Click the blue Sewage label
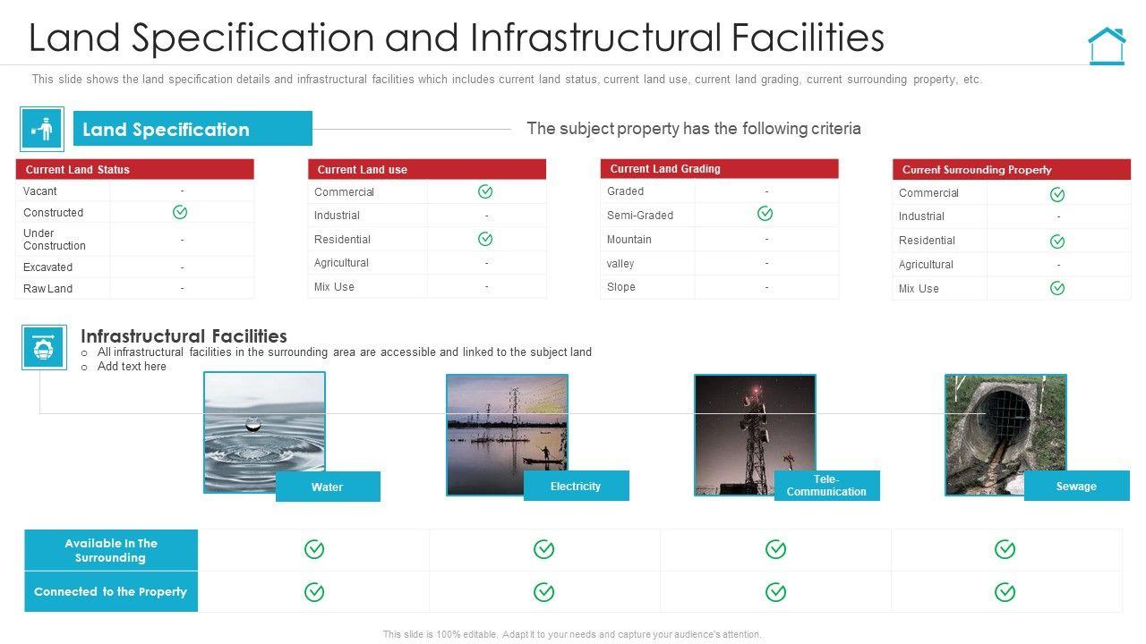 pos(1076,486)
